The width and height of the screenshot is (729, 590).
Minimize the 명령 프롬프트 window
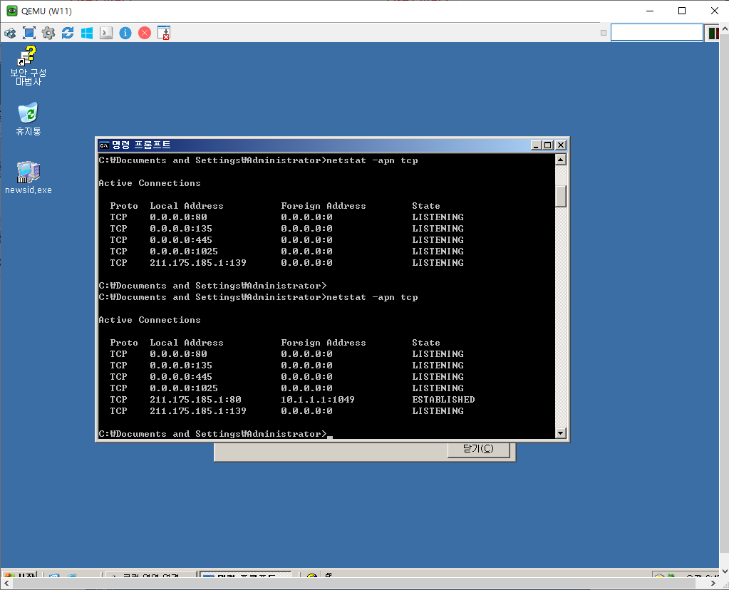pyautogui.click(x=536, y=145)
